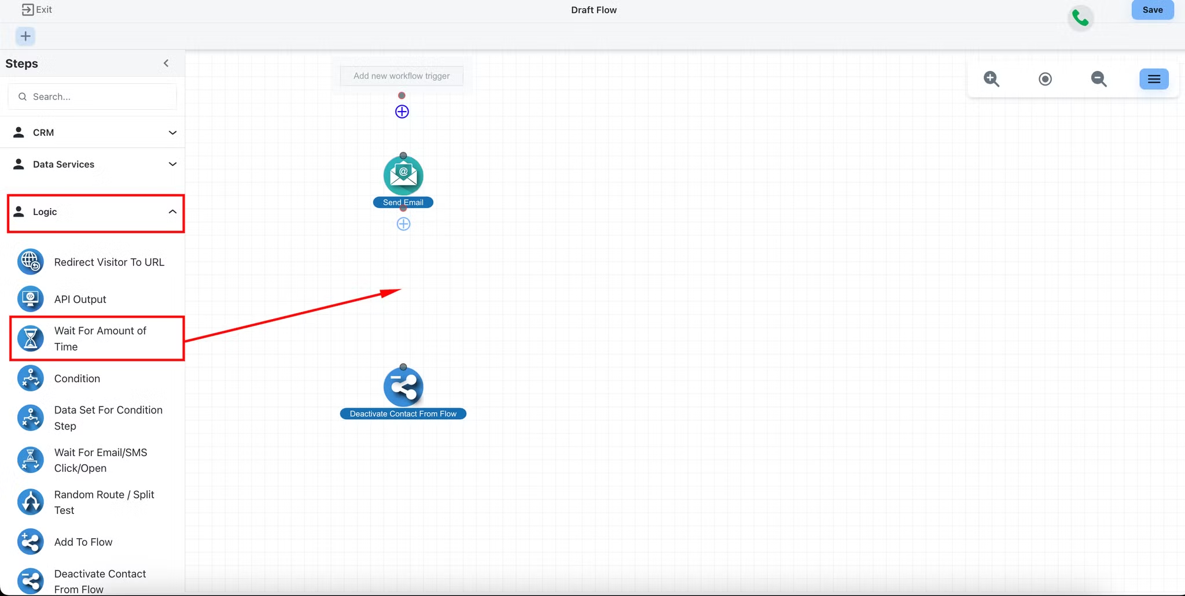Viewport: 1185px width, 596px height.
Task: Save the draft flow
Action: click(x=1152, y=10)
